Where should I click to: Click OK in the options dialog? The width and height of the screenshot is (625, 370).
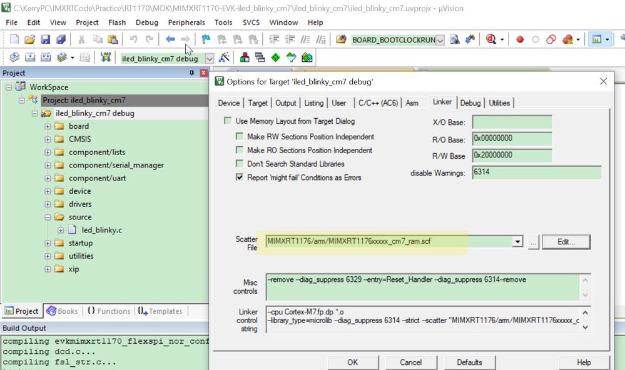(x=352, y=362)
